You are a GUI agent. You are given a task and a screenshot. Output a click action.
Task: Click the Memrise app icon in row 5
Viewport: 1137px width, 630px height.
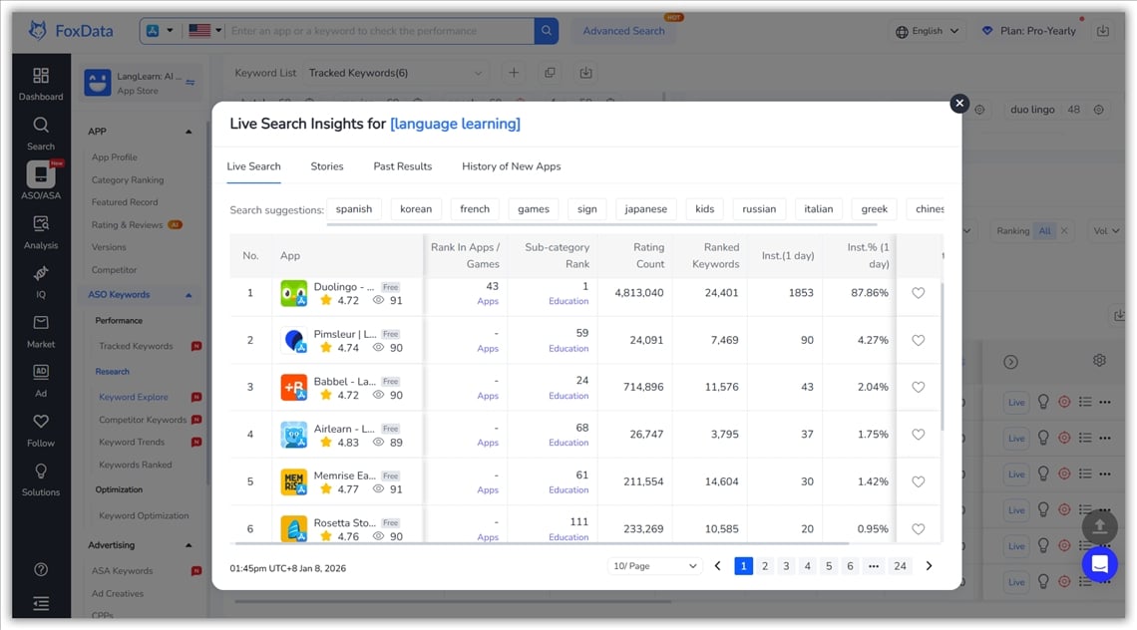pyautogui.click(x=293, y=482)
